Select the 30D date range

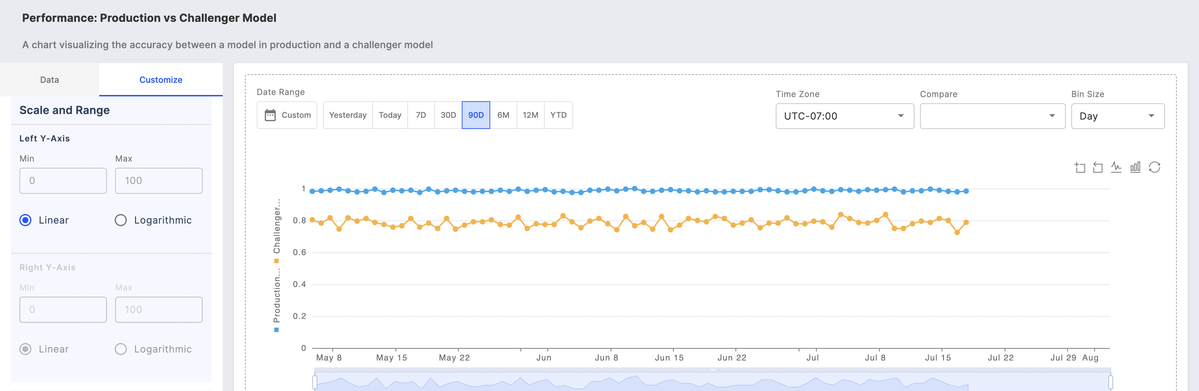click(448, 115)
